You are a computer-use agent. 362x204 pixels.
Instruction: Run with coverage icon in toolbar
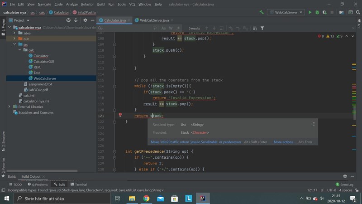(x=324, y=12)
